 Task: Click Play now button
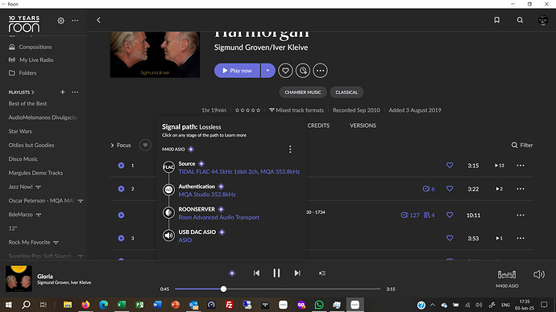(x=237, y=71)
